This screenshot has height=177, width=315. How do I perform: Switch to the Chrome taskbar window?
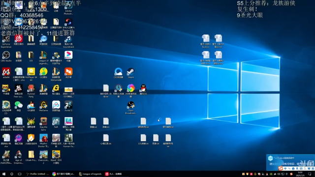(63, 174)
